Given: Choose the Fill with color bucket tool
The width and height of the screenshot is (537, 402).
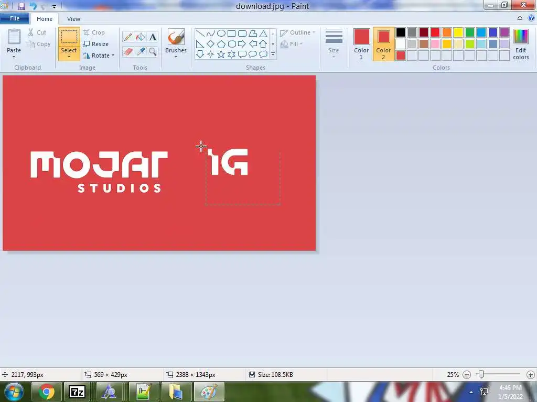Looking at the screenshot, I should 141,37.
